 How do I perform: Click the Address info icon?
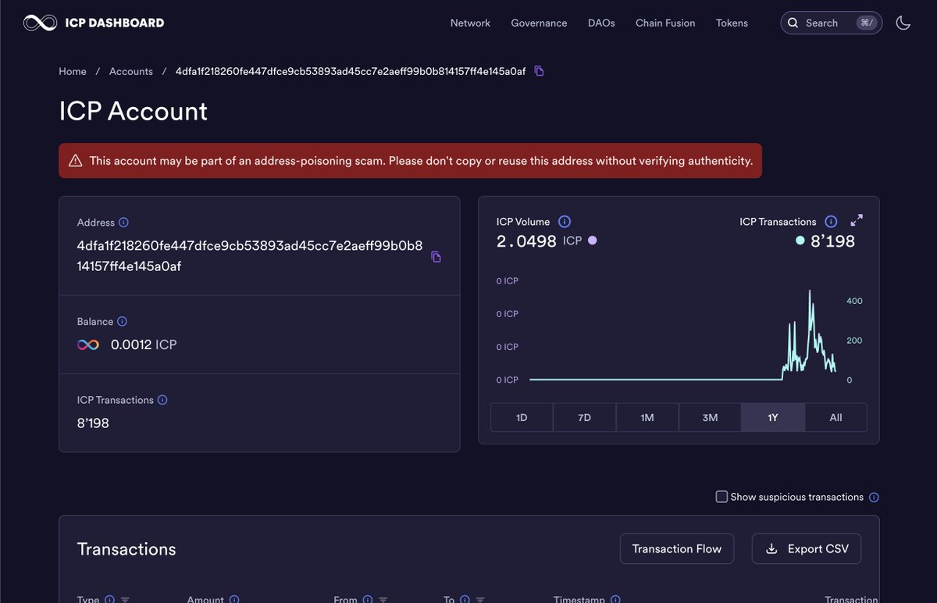pos(125,222)
